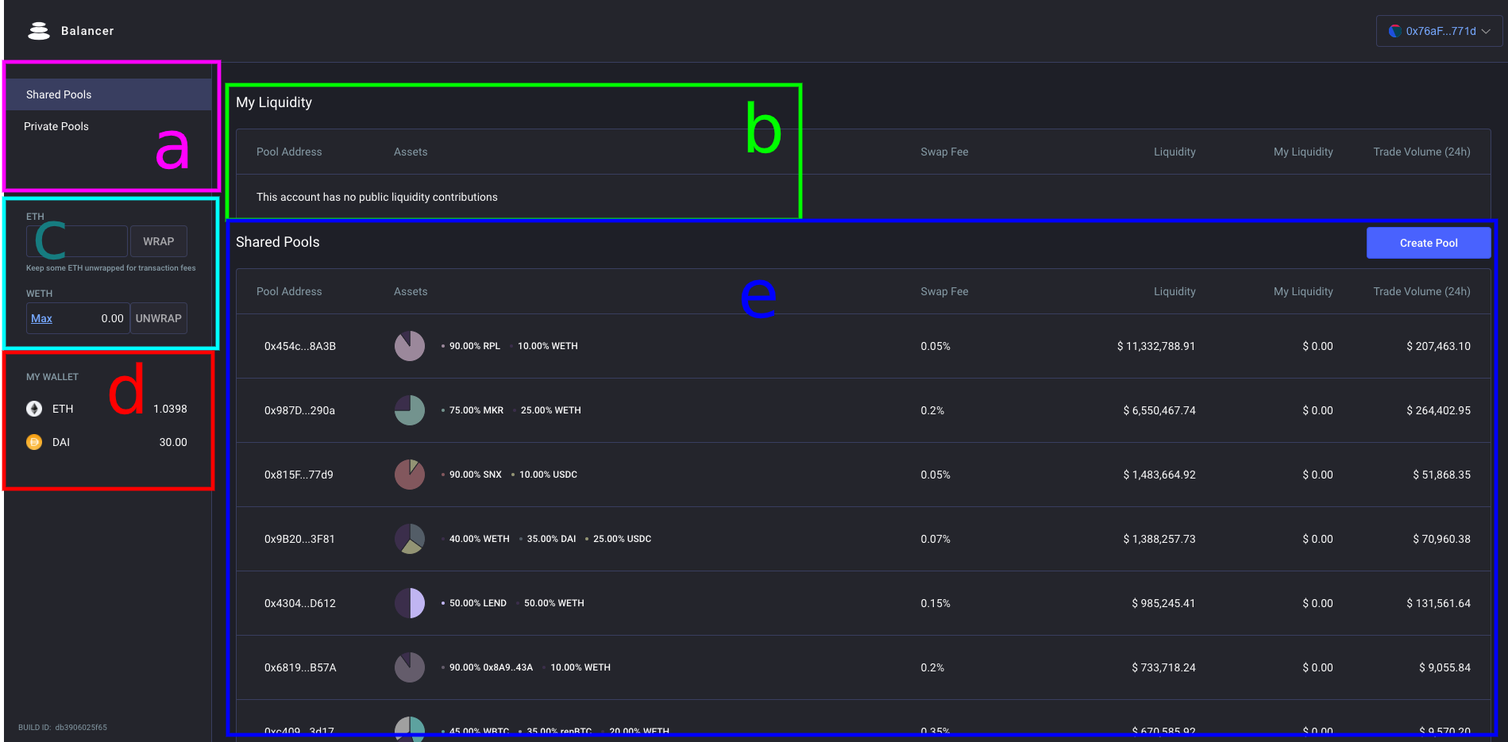
Task: Click the DAI token icon in My Wallet
Action: [34, 442]
